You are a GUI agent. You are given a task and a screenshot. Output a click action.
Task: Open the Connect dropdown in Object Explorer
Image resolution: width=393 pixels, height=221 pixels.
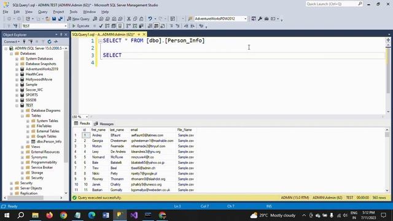(12, 42)
